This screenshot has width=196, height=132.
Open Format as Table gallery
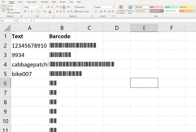(130, 10)
